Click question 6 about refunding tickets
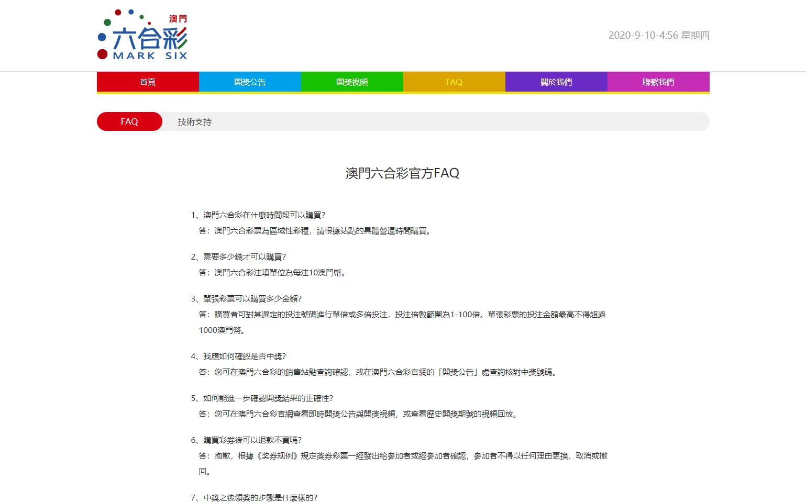This screenshot has height=502, width=806. coord(246,440)
